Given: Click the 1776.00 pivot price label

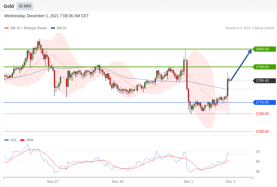Looking at the screenshot, I should coord(264,102).
